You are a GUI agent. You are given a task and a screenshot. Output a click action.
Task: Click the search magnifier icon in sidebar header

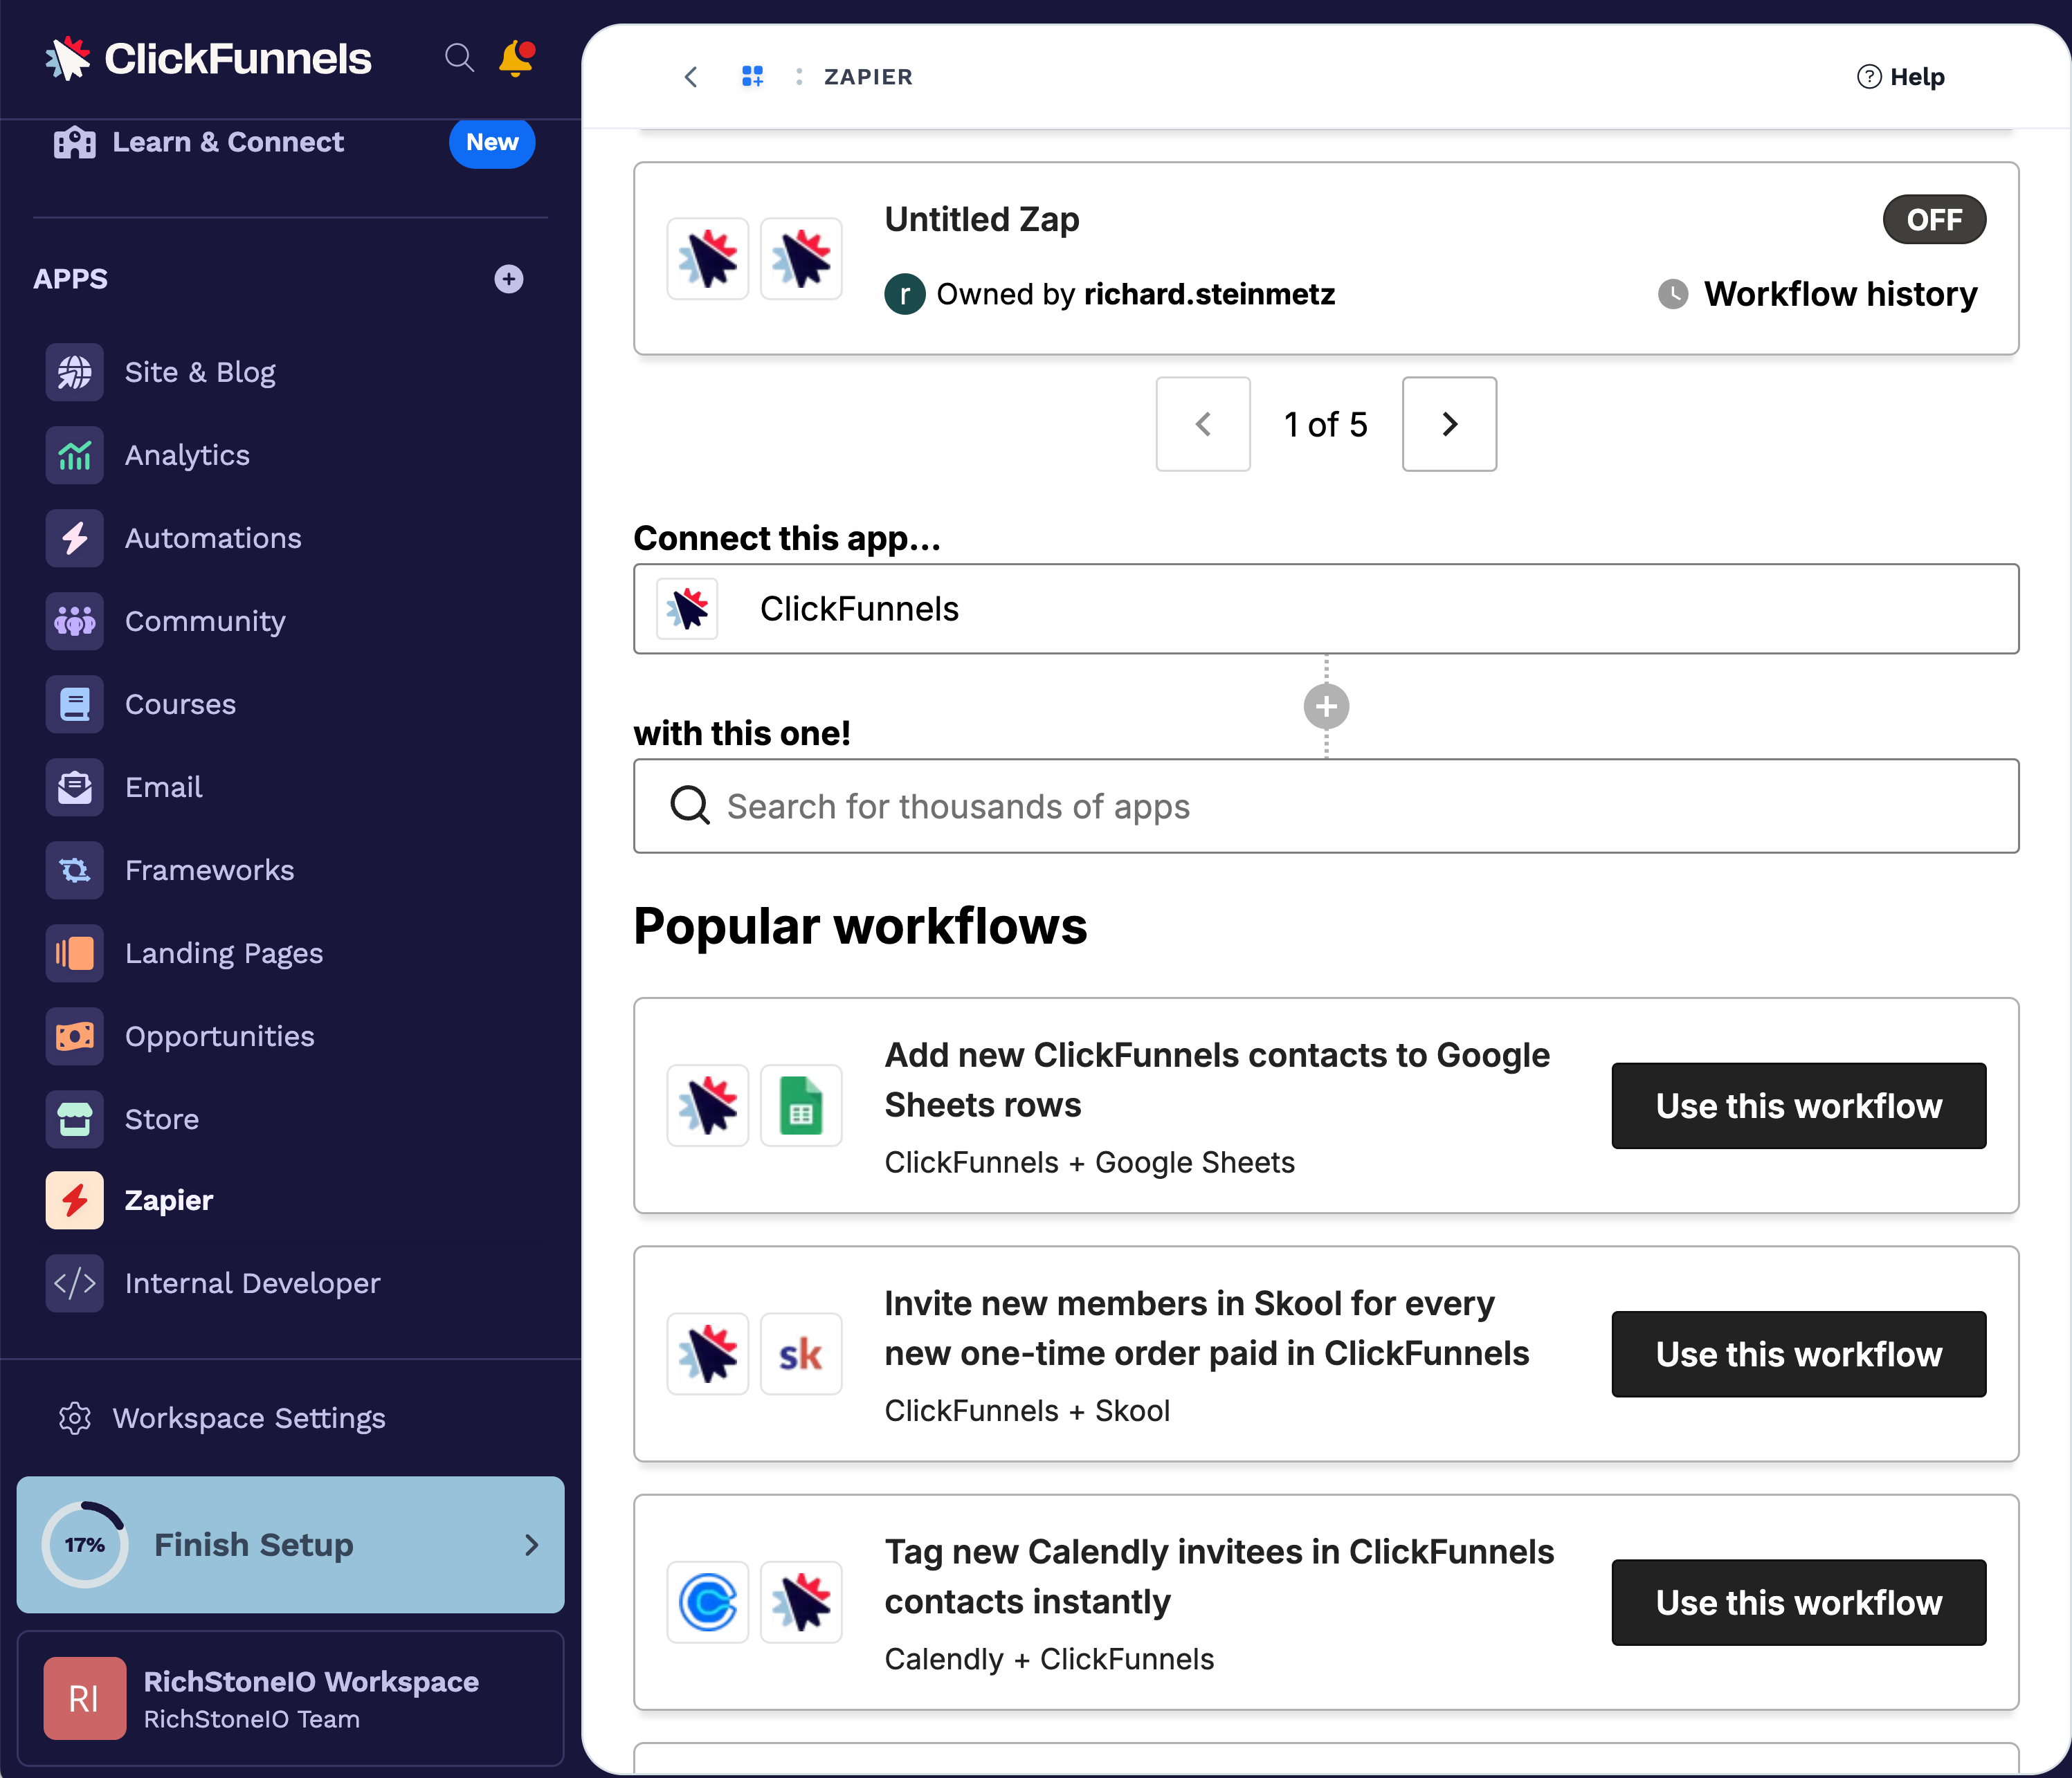pos(459,58)
